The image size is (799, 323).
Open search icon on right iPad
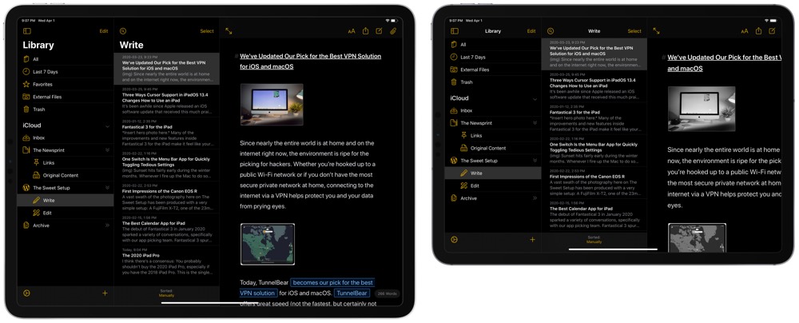pyautogui.click(x=551, y=31)
